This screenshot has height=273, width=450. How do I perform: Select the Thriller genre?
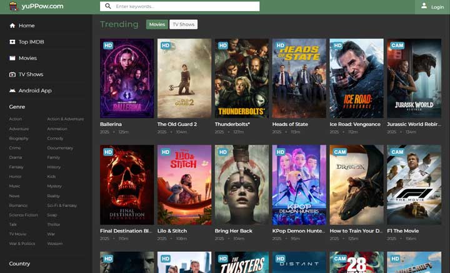click(54, 224)
